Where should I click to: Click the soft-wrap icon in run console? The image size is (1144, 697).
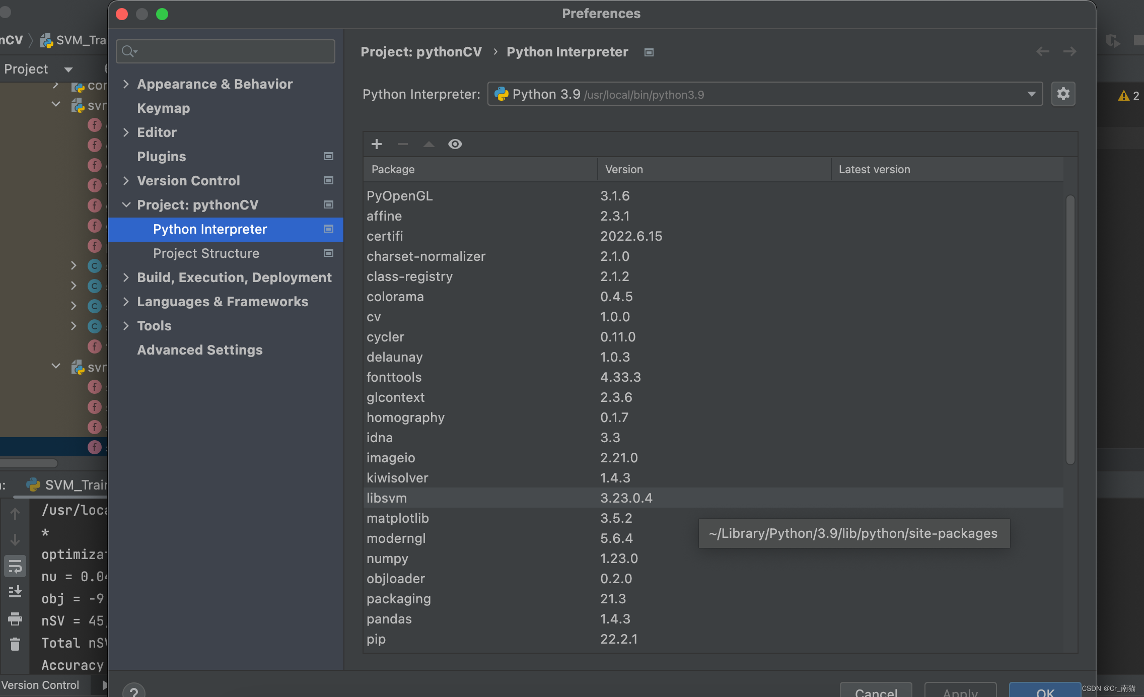pyautogui.click(x=15, y=567)
